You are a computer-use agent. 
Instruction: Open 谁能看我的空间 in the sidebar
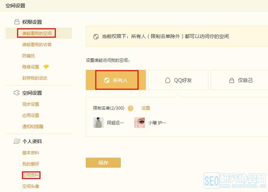[39, 33]
